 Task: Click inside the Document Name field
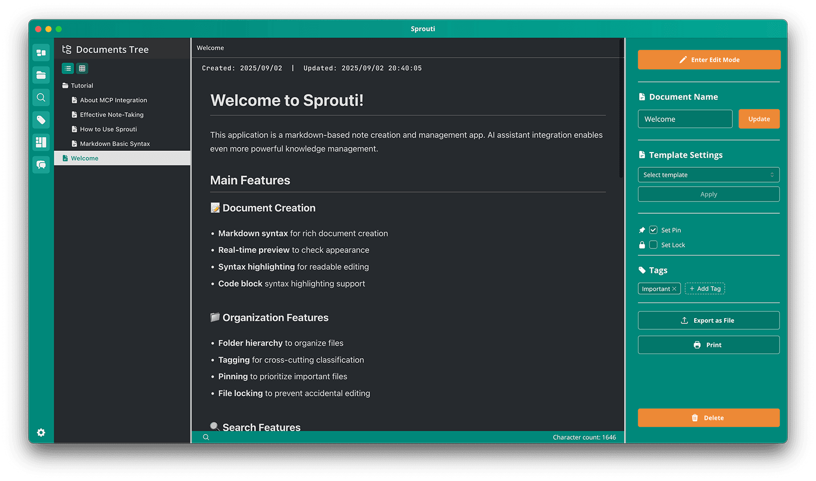pyautogui.click(x=685, y=119)
